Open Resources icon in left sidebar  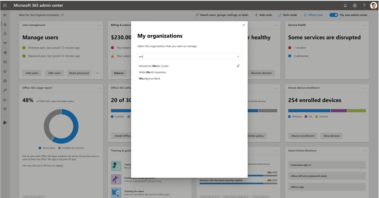pos(5,53)
